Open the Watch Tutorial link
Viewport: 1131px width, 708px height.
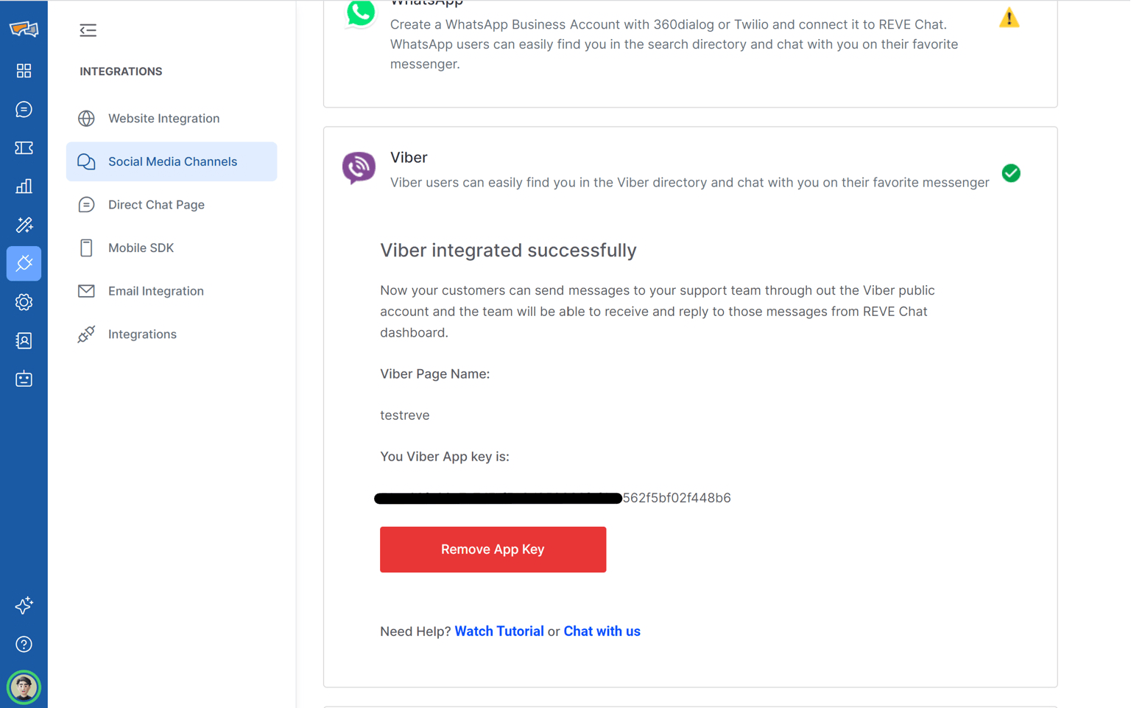coord(498,631)
